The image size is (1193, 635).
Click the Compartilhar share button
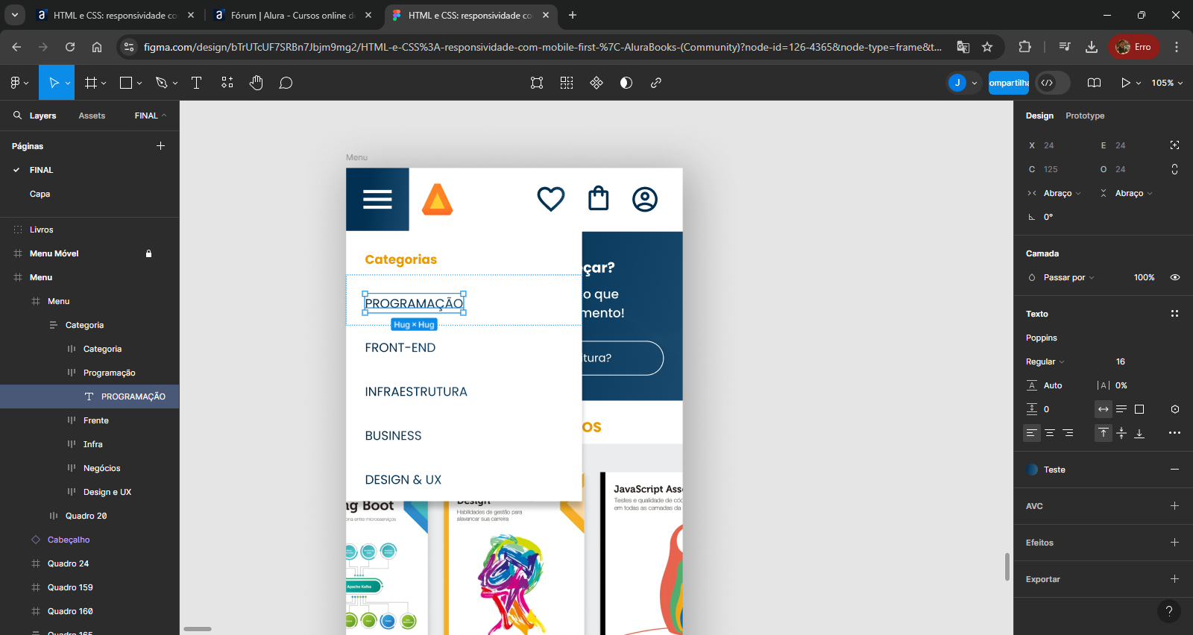[1009, 83]
